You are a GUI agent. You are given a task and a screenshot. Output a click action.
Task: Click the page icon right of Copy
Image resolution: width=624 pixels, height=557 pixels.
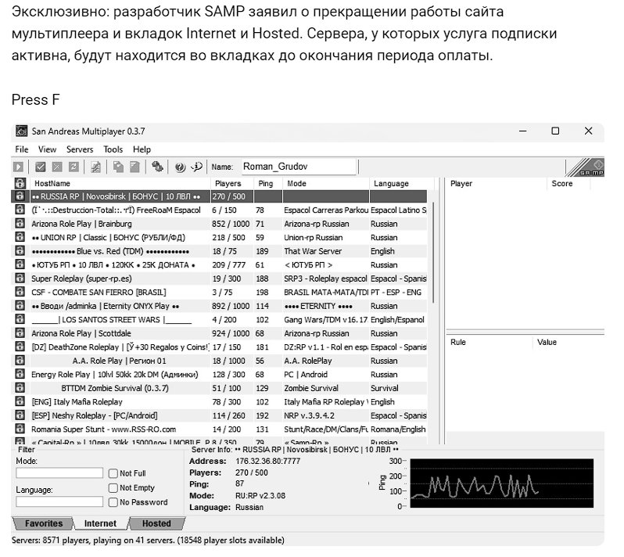(134, 167)
